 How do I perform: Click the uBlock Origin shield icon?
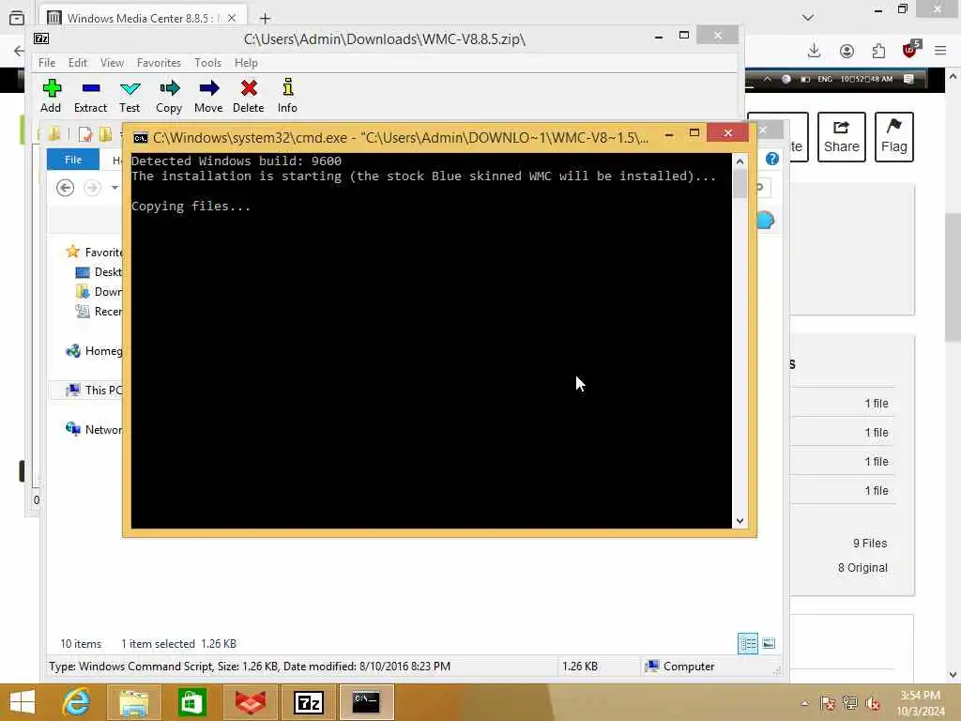coord(910,50)
